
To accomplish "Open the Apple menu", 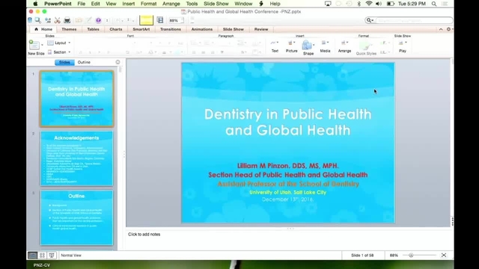I will tap(35, 4).
